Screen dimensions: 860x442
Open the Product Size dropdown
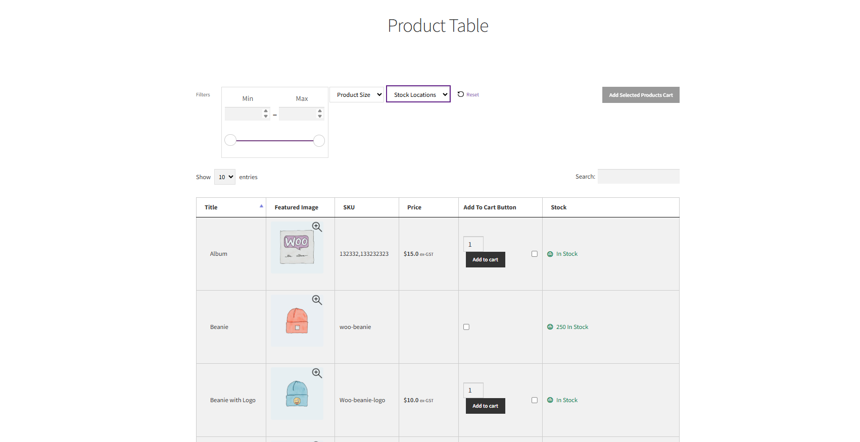(357, 95)
